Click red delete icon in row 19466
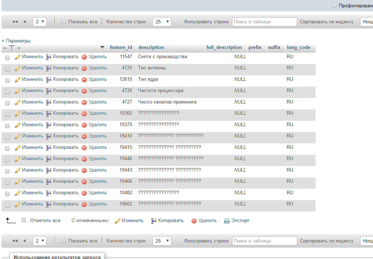This screenshot has height=259, width=373. (84, 182)
